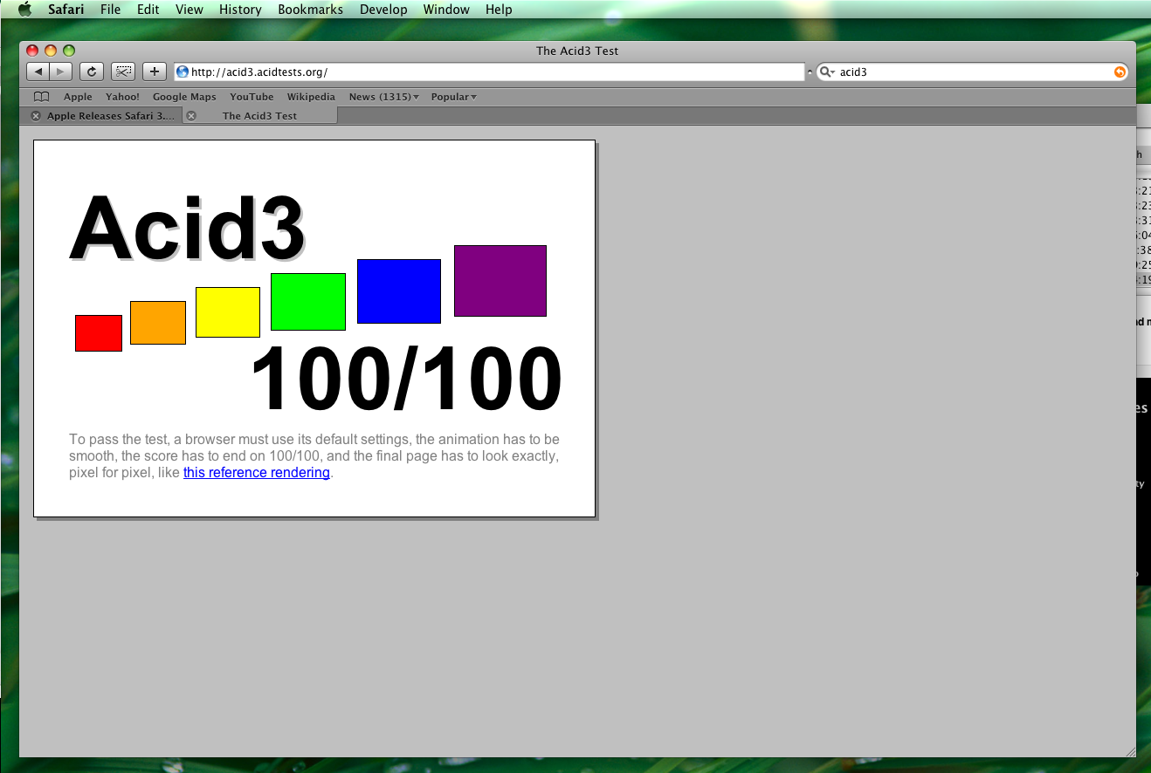Switch to the Apple Releases Safari tab
The image size is (1151, 773).
(111, 116)
